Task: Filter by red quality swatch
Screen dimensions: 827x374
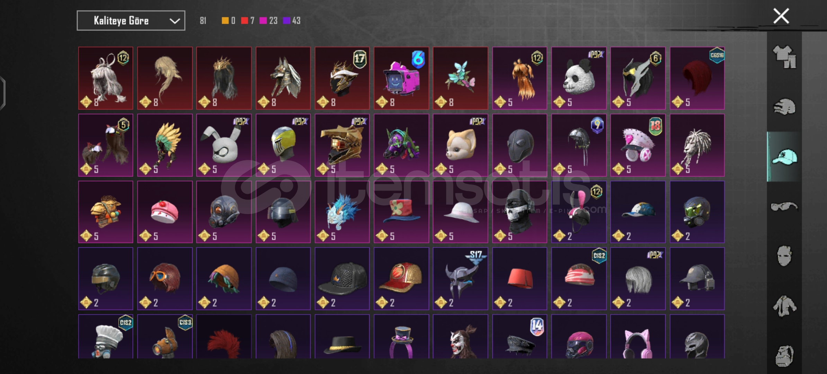Action: [244, 21]
